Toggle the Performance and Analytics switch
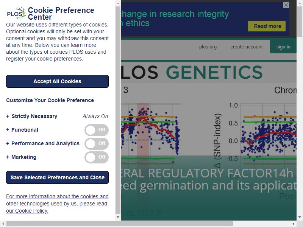Screen dimensions: 303x227 click(97, 144)
